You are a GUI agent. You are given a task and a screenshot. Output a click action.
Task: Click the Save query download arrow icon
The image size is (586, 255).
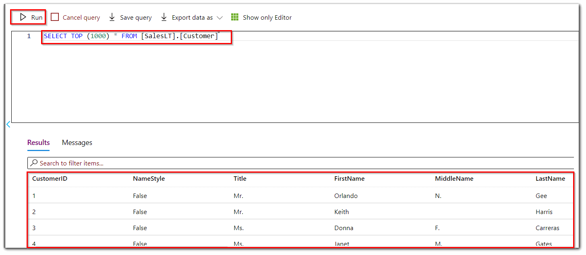click(112, 17)
